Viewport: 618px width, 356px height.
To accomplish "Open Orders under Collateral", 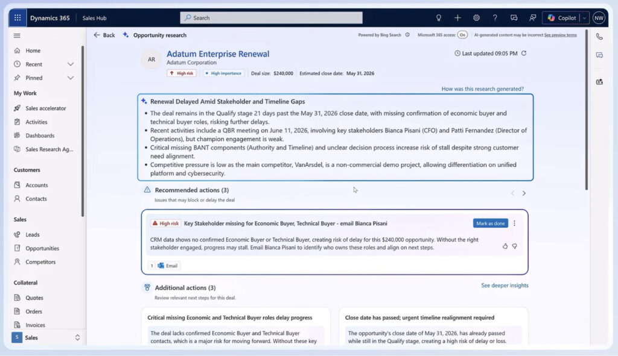I will 34,311.
